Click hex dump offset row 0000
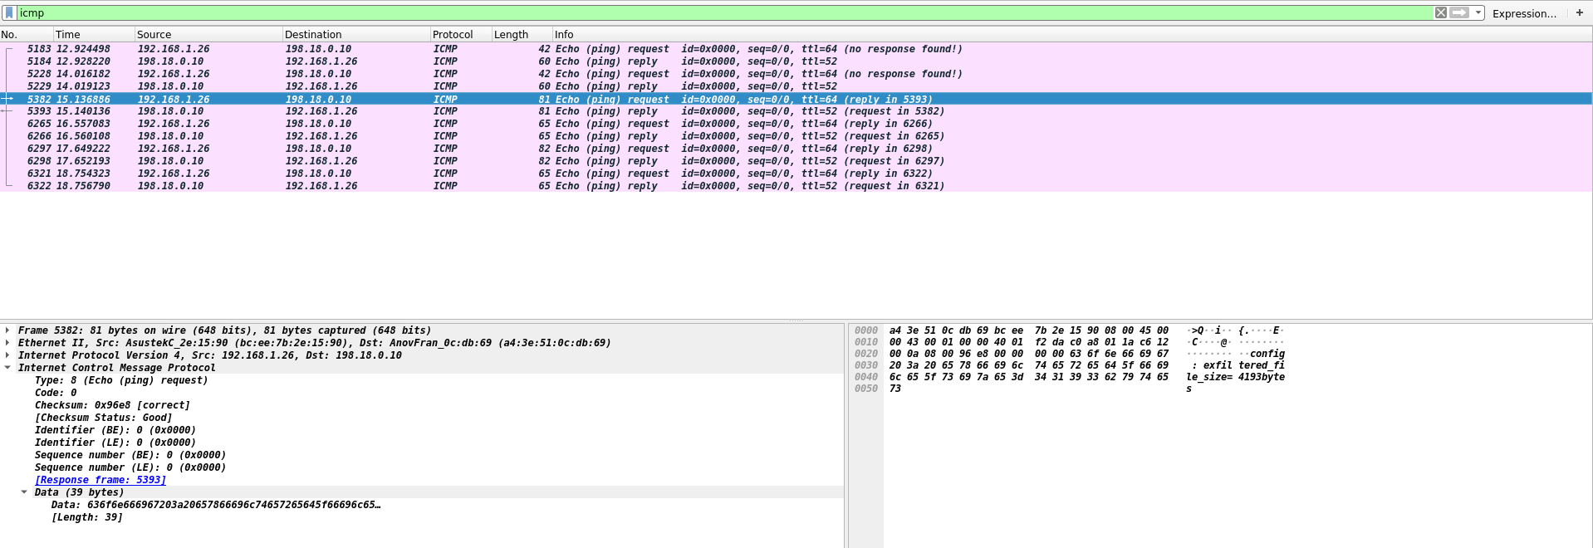Viewport: 1593px width, 548px height. [866, 330]
